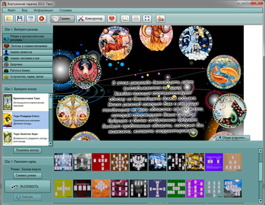Click the Ещё раз button

click(27, 197)
